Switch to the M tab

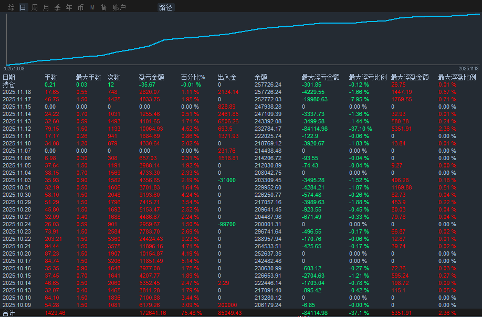point(92,7)
